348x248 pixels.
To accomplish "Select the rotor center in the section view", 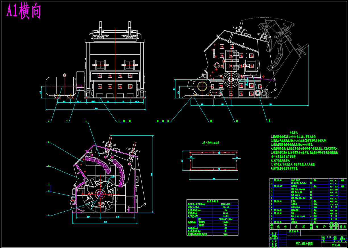I will (100, 194).
